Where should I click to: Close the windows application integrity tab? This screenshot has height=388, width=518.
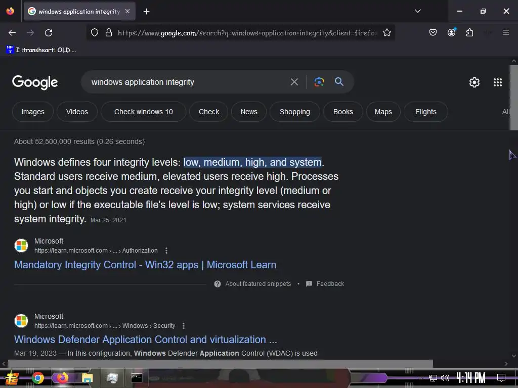(127, 11)
